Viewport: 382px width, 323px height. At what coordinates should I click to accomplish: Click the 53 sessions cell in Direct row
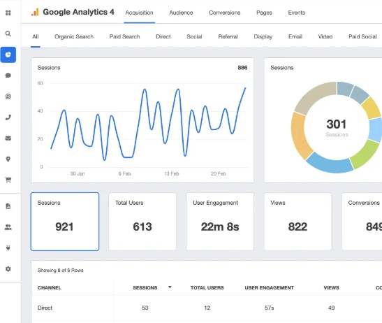(145, 308)
